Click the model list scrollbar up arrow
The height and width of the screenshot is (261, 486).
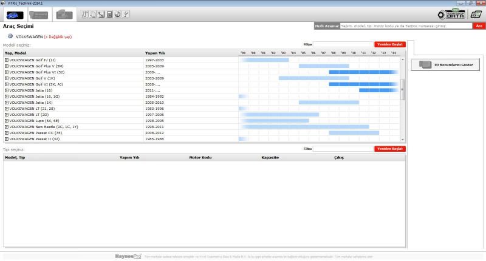tap(403, 59)
